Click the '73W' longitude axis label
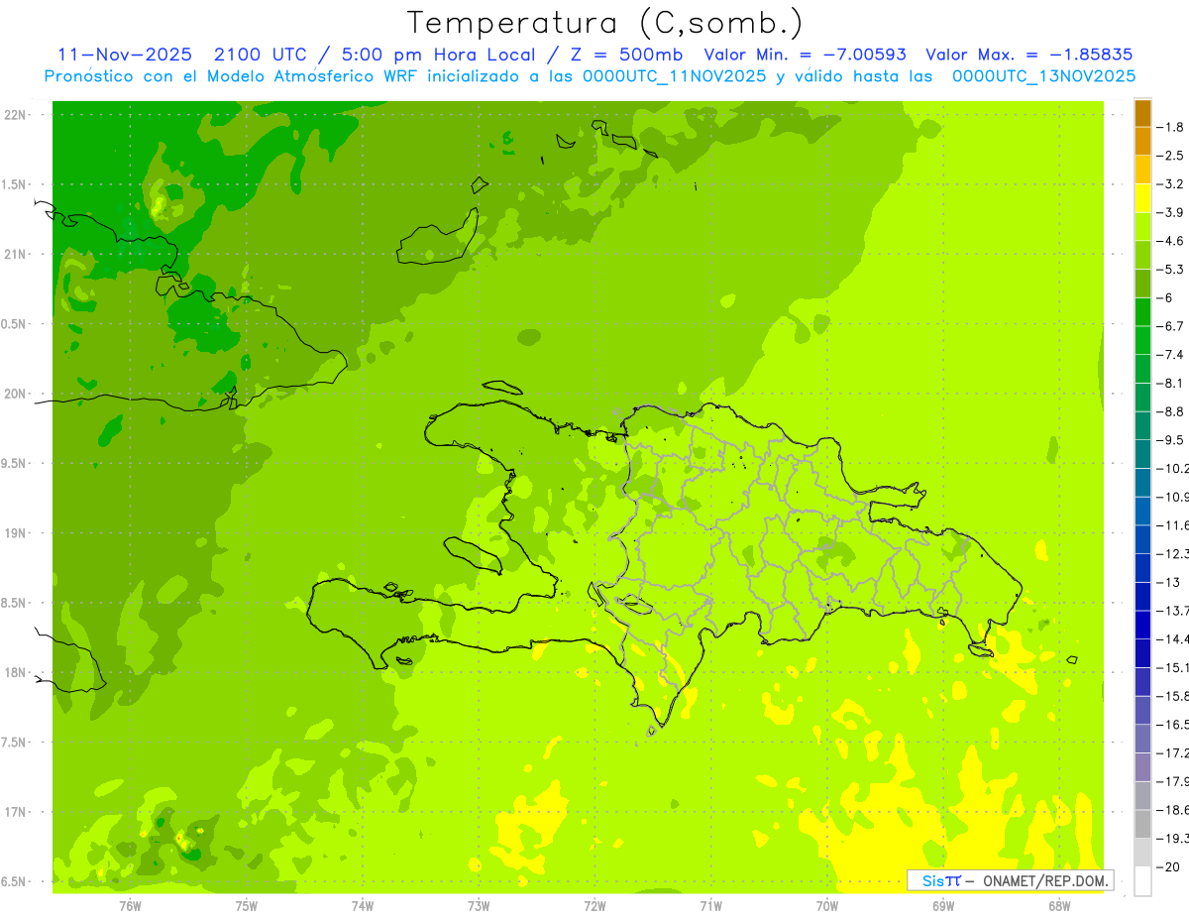The width and height of the screenshot is (1189, 919). tap(479, 905)
